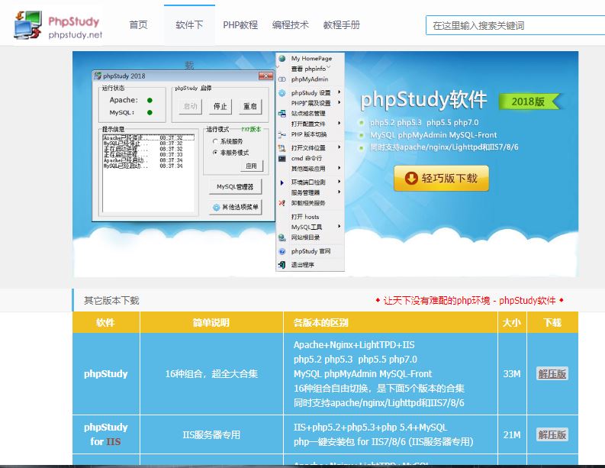The width and height of the screenshot is (605, 468).
Task: Click the globe icon beside My HomePage
Action: pyautogui.click(x=282, y=58)
